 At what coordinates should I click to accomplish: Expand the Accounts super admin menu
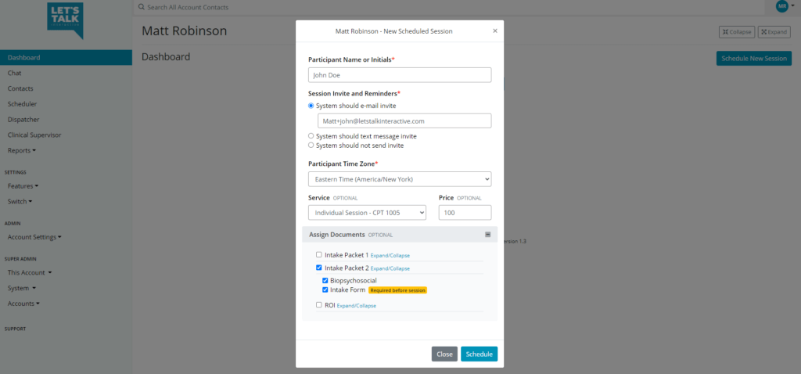(23, 304)
